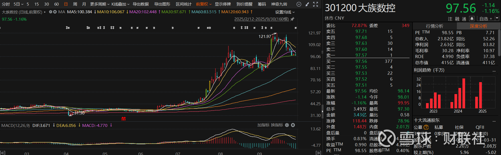Toggle the 筹码 chip distribution view

click(262, 4)
